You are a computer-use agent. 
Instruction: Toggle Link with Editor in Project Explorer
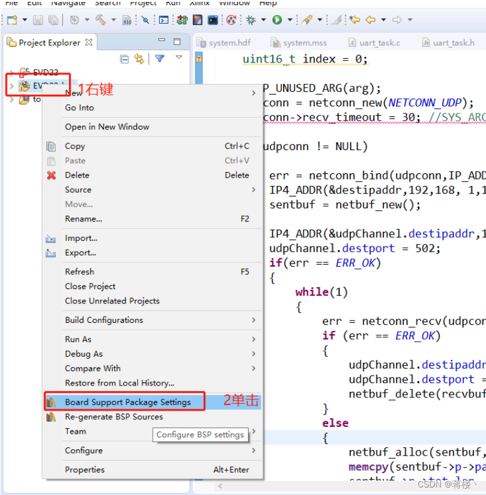click(139, 59)
